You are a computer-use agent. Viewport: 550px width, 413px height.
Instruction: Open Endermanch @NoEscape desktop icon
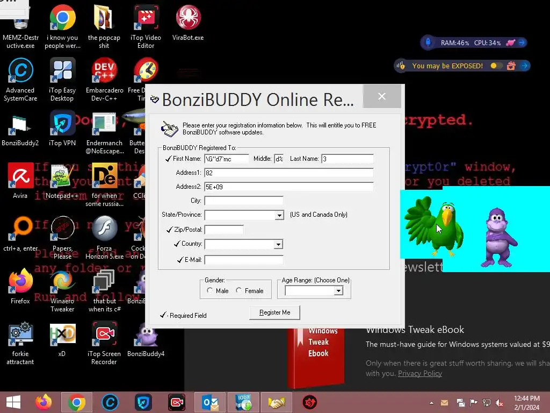point(105,132)
